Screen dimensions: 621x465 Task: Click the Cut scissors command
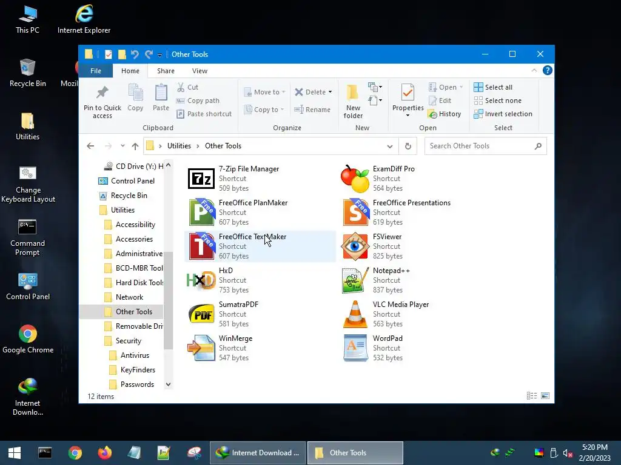(x=187, y=87)
